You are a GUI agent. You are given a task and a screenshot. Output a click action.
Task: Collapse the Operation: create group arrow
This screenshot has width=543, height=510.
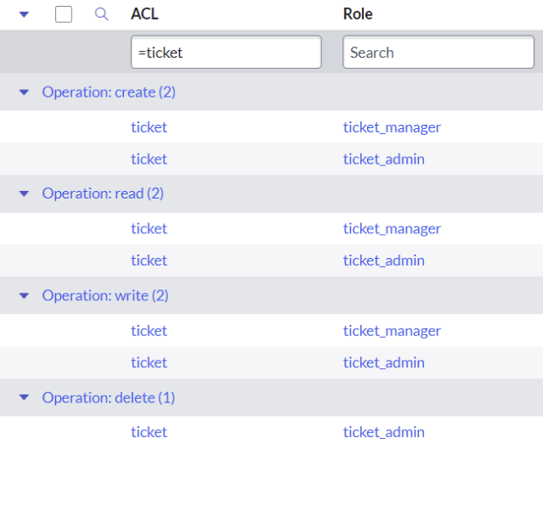(x=24, y=92)
